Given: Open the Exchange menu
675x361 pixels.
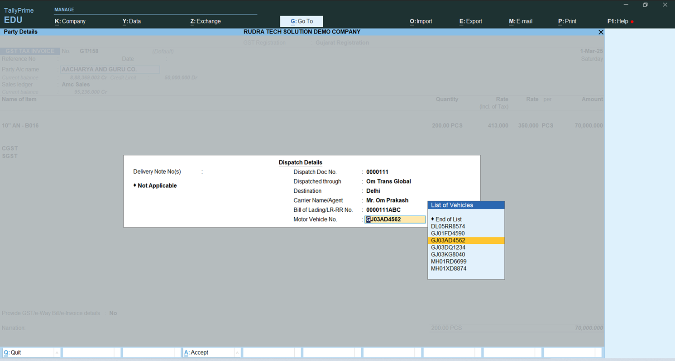Looking at the screenshot, I should point(206,21).
